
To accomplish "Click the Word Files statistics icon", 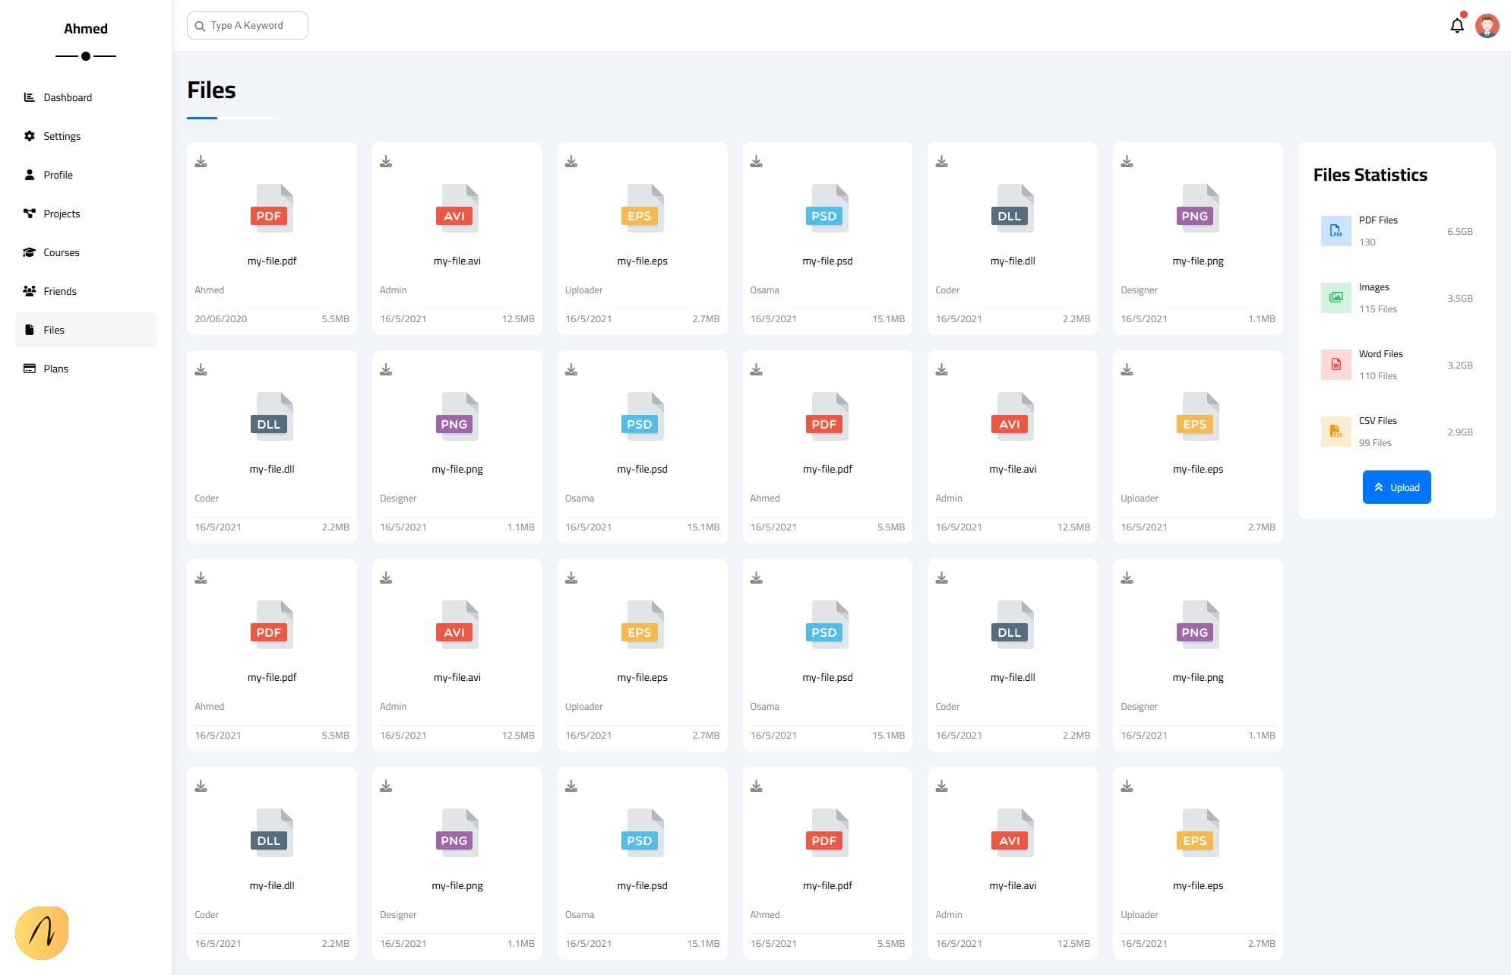I will pyautogui.click(x=1336, y=365).
